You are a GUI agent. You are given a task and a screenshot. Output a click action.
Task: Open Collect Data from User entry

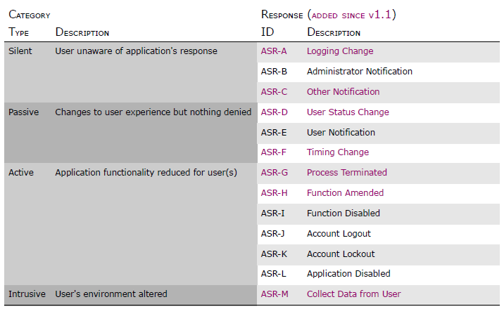click(354, 294)
